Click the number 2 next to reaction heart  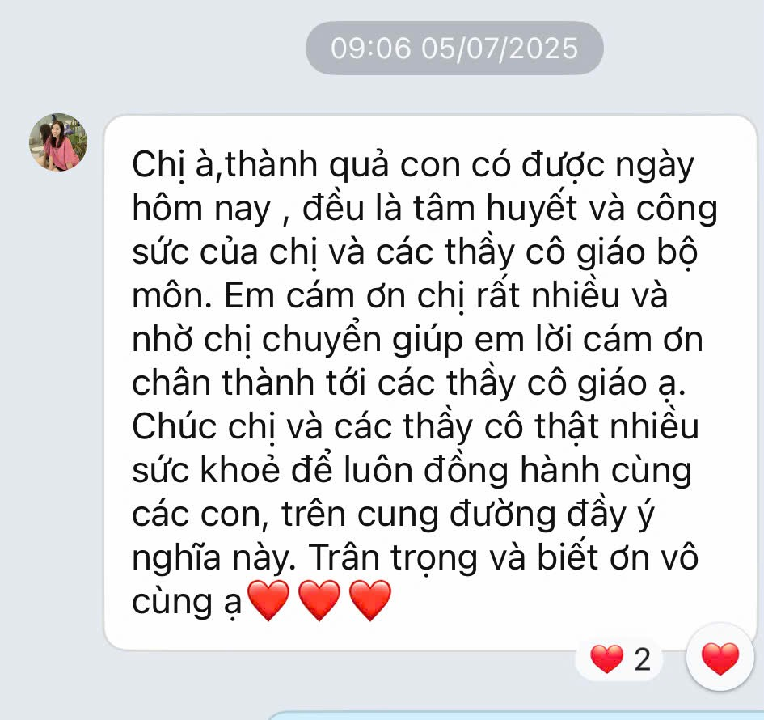coord(642,660)
